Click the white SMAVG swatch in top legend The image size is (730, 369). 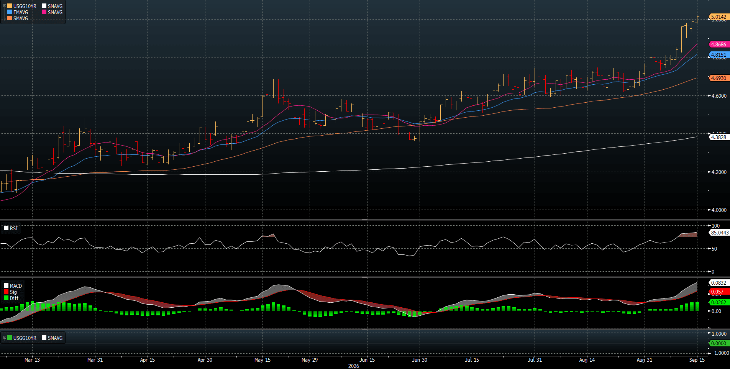coord(44,6)
